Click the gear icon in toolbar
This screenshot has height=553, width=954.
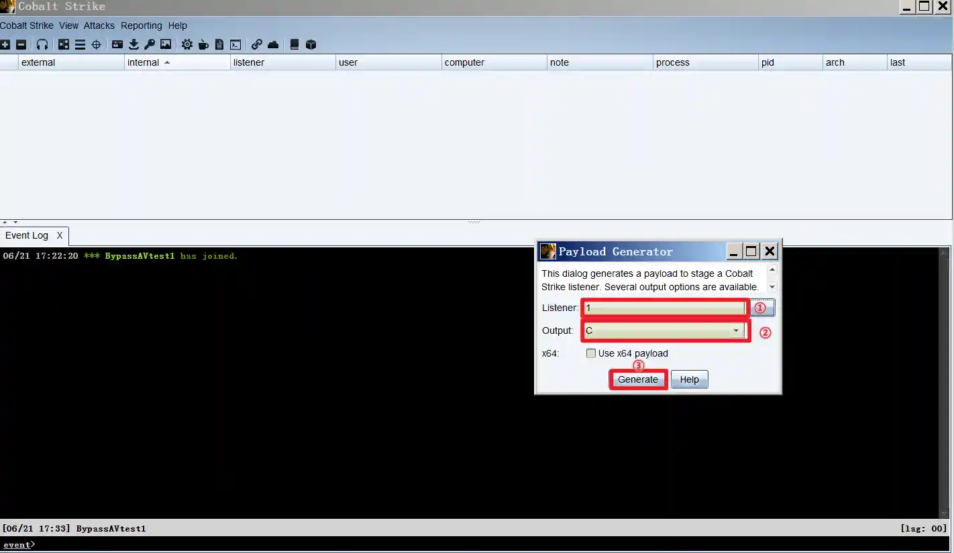tap(187, 45)
